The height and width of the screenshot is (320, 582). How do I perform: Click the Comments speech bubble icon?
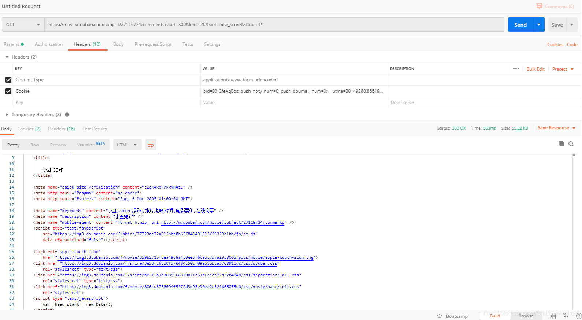(x=539, y=6)
